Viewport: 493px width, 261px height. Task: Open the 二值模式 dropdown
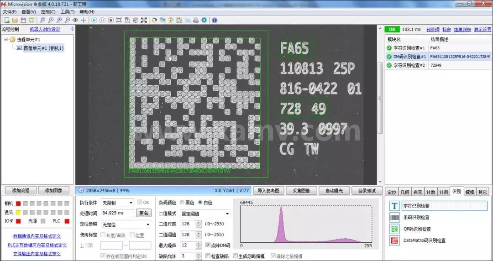click(x=205, y=214)
